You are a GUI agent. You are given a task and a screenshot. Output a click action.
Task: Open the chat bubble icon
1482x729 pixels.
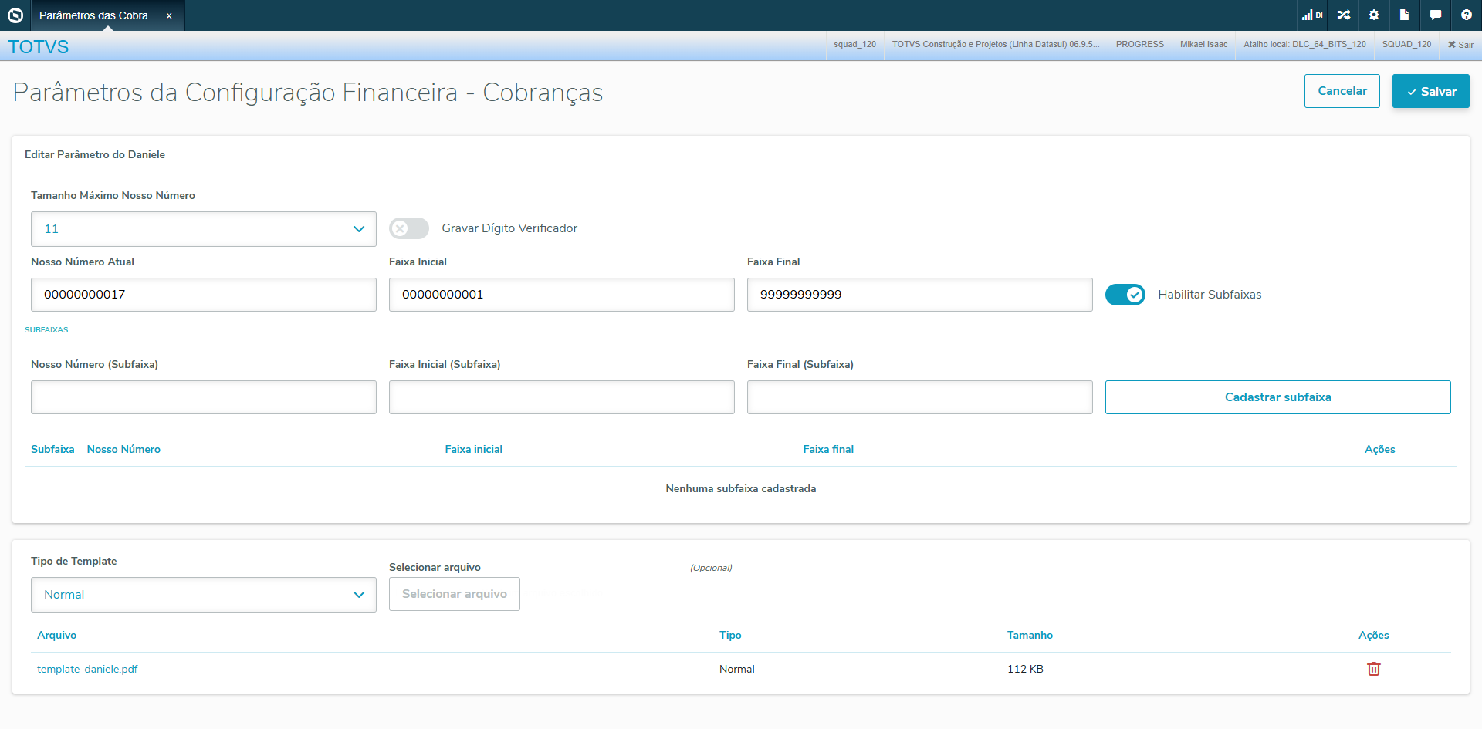coord(1436,15)
